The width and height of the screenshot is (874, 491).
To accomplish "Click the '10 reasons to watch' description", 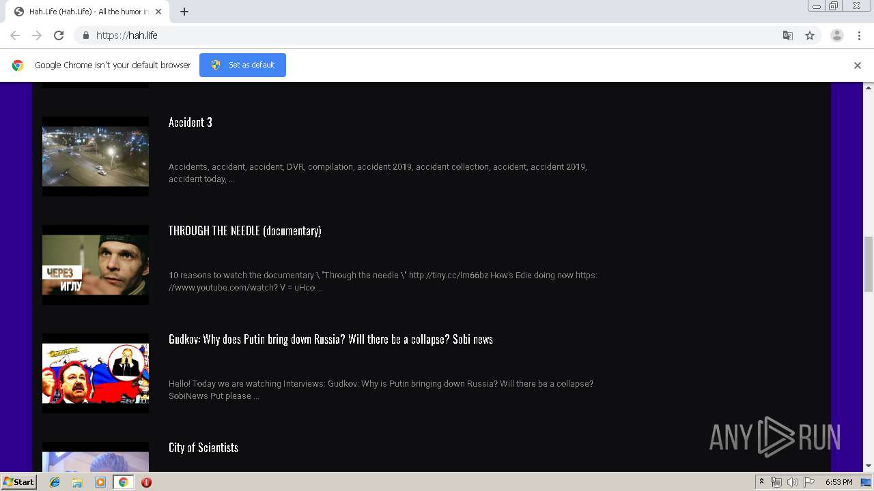I will pyautogui.click(x=383, y=281).
